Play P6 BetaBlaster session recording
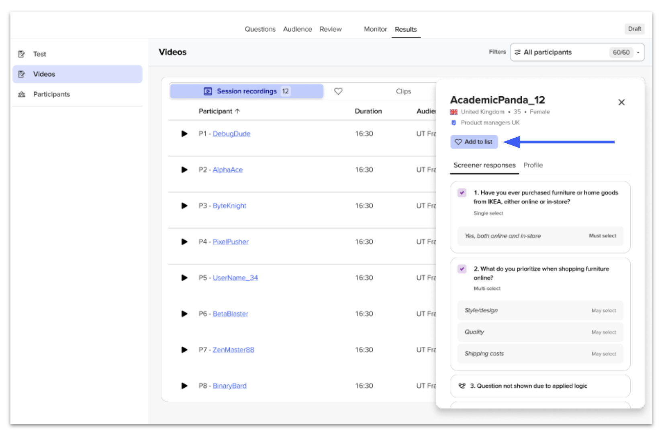662x435 pixels. point(184,314)
